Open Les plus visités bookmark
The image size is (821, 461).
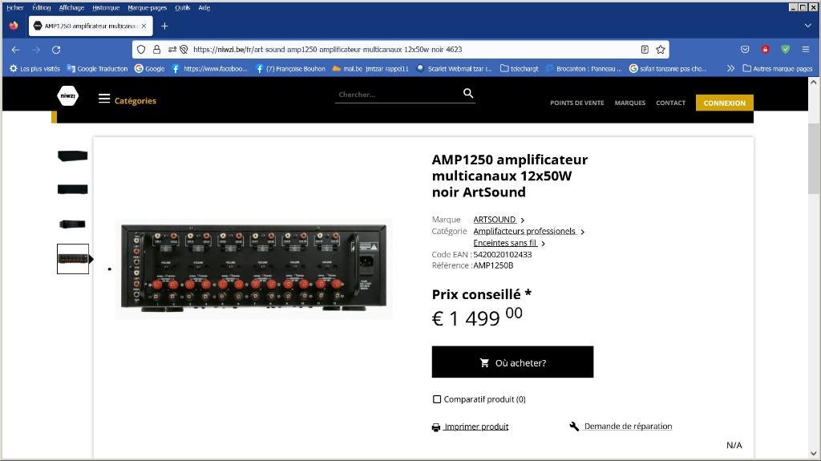tap(35, 69)
